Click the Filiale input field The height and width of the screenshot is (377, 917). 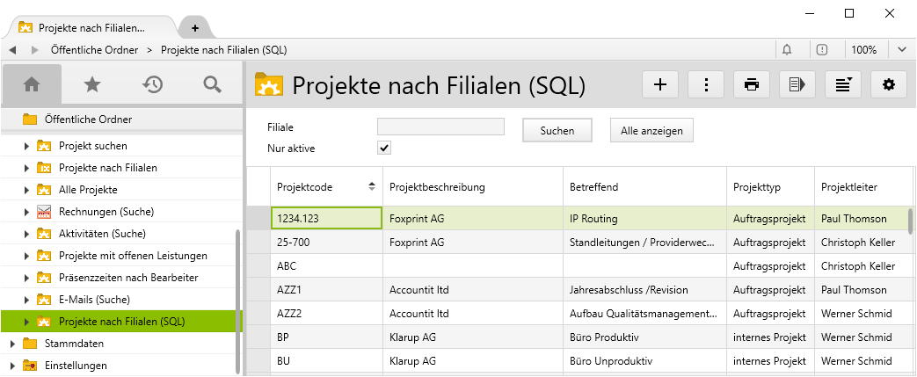point(440,127)
